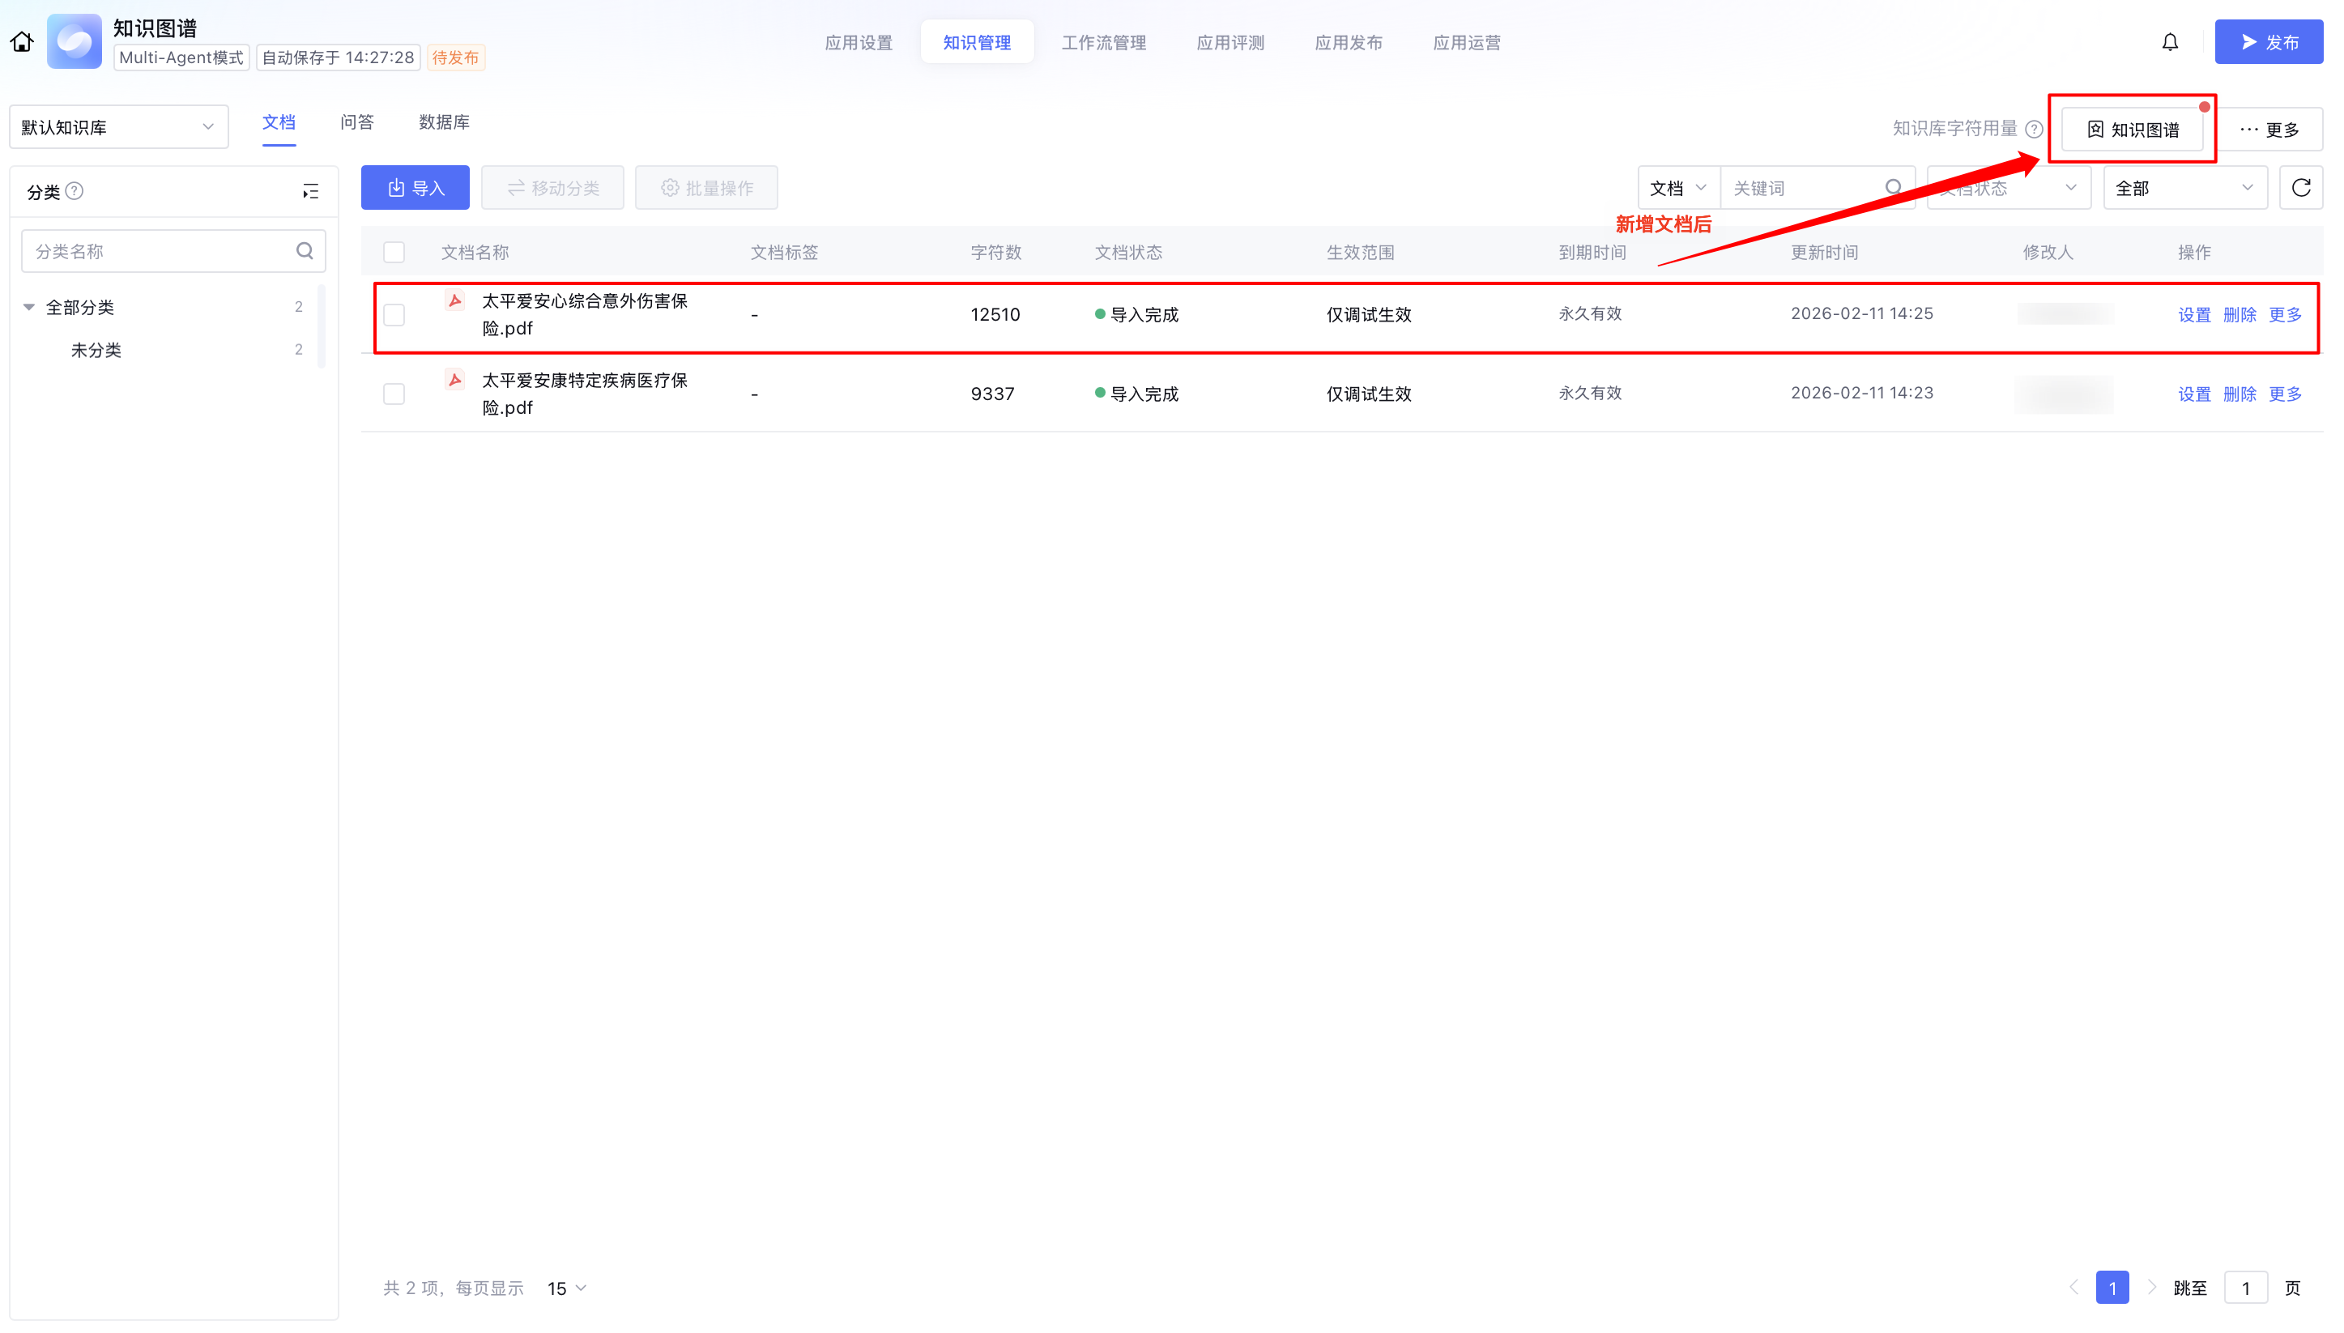
Task: Open the notification bell
Action: (x=2169, y=42)
